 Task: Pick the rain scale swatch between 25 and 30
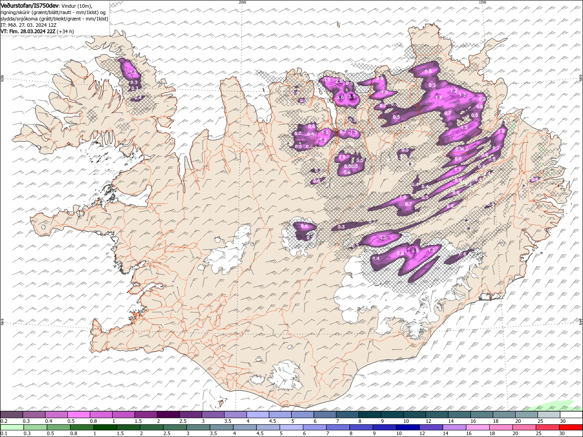click(547, 427)
